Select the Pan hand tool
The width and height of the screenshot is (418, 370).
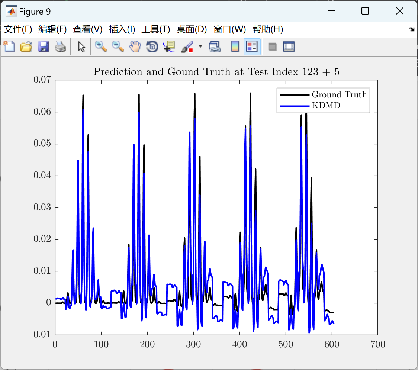click(x=135, y=46)
